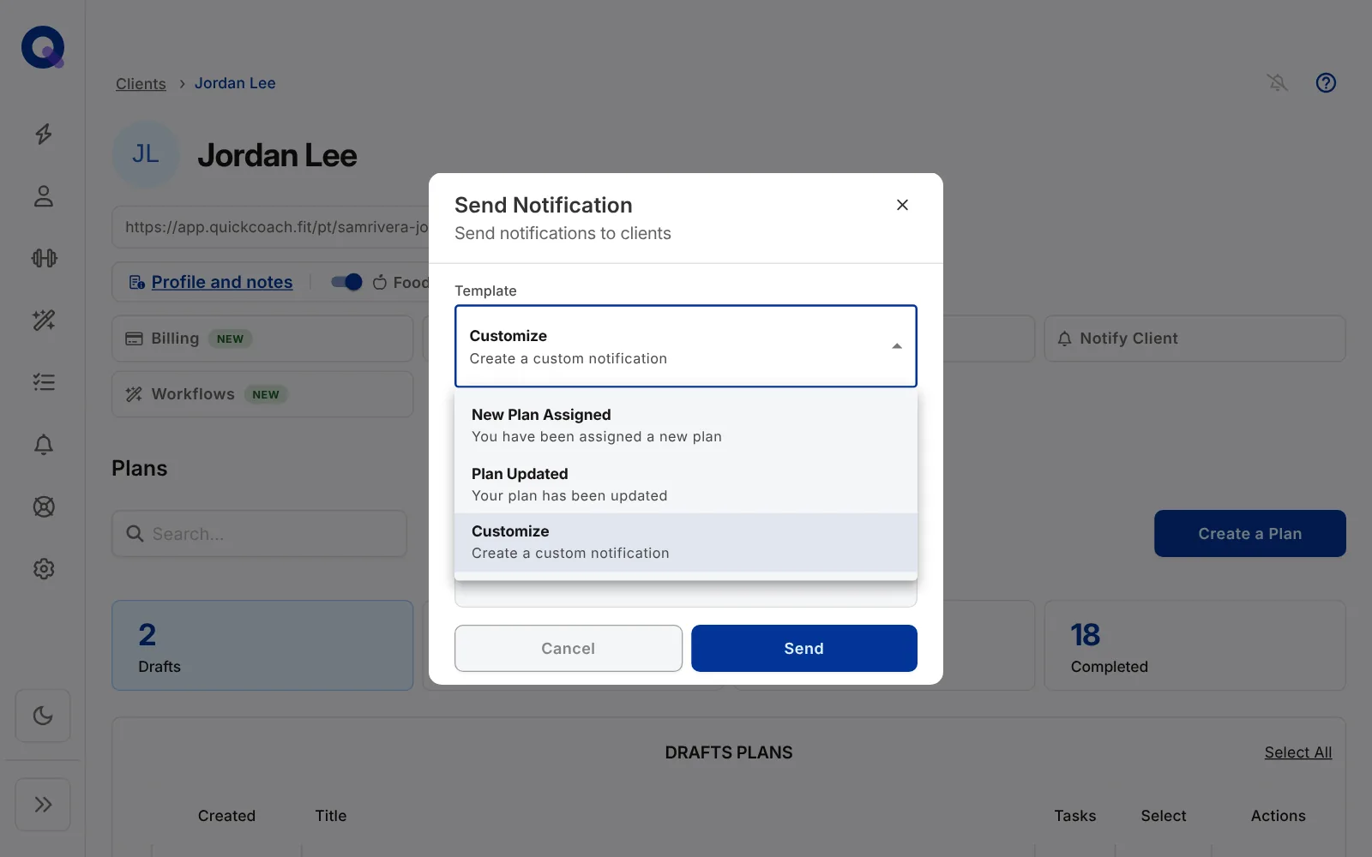Click the Tasks column header

coord(1075,816)
